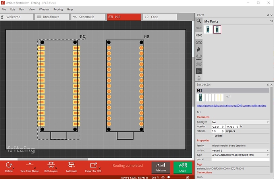Switch to the Code tab

pyautogui.click(x=160, y=17)
